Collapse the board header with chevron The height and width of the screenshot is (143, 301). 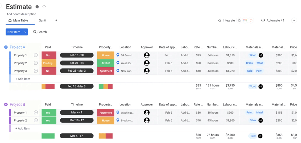click(x=294, y=21)
